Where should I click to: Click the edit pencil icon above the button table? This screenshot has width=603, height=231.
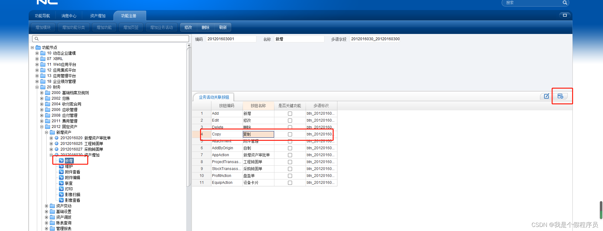coord(546,96)
